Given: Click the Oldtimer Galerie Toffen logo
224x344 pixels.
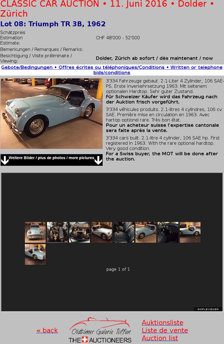Looking at the screenshot, I should 100,330.
